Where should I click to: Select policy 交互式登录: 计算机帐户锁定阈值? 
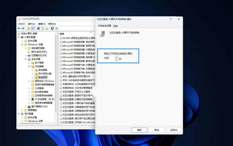coord(78,103)
